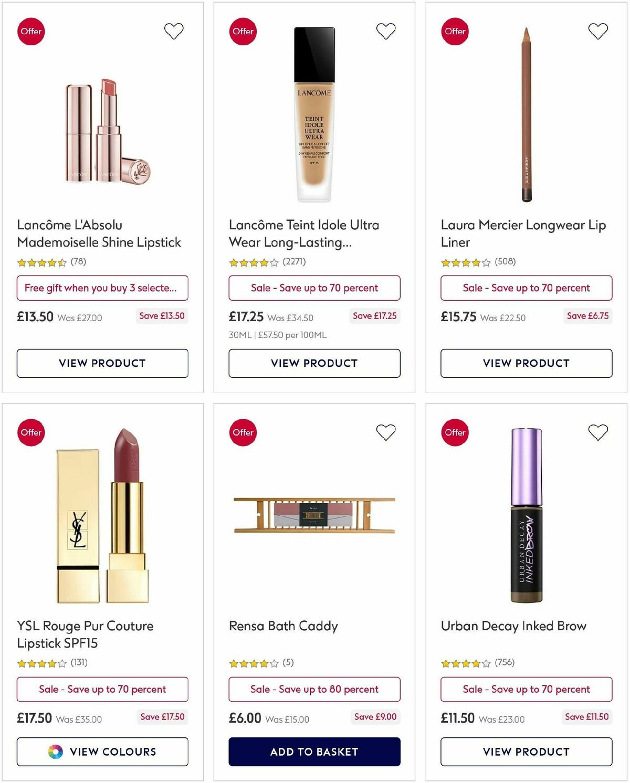Open the Sale banner on Urban Decay card
Viewport: 630px width, 783px height.
[x=526, y=689]
